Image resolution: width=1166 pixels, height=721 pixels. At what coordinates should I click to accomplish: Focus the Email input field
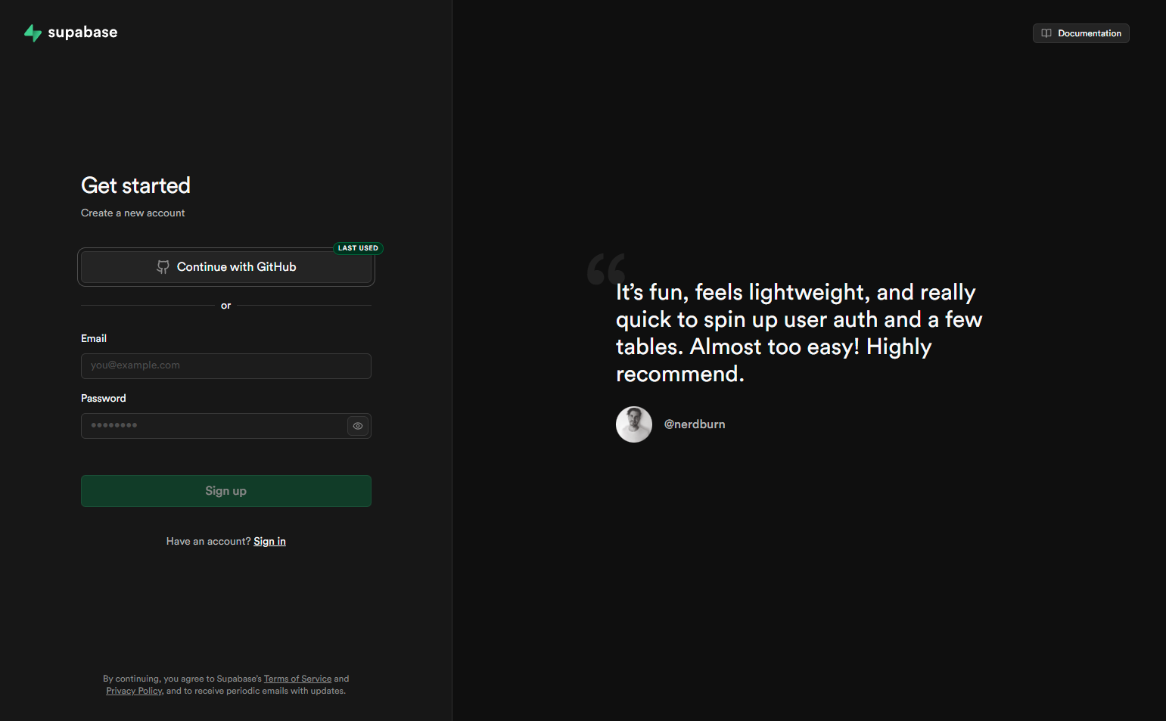click(225, 366)
